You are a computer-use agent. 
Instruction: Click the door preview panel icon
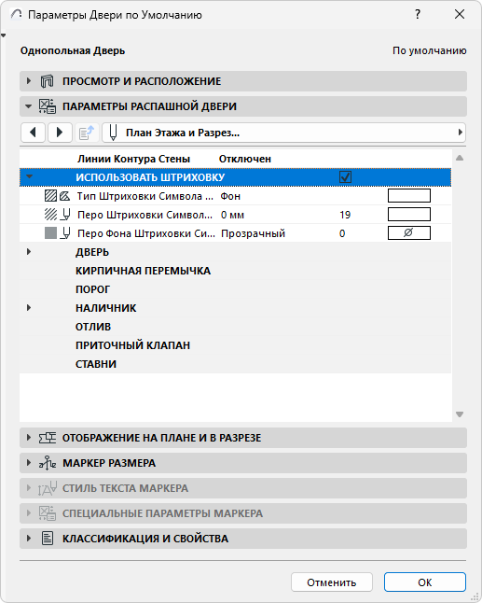coord(48,81)
